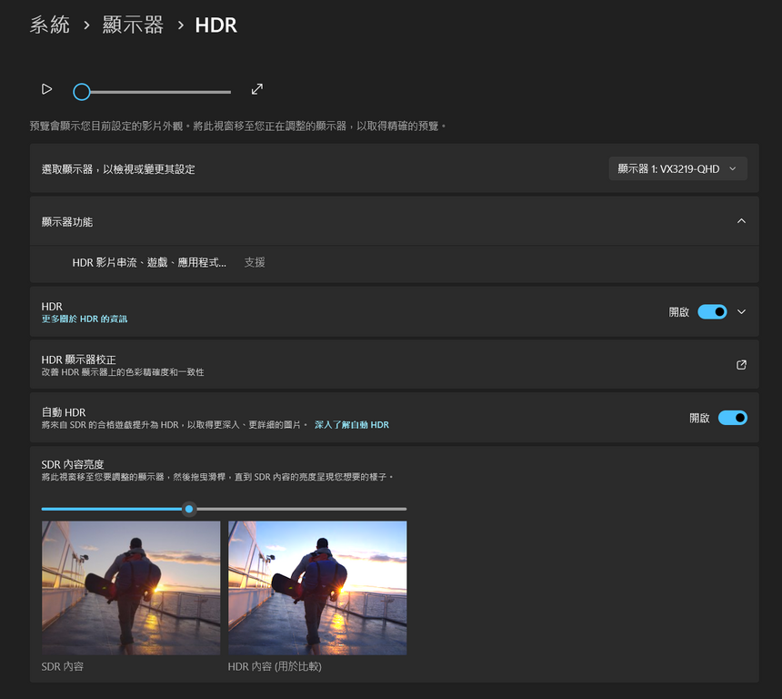Open the 顯示器 1: VX3219-QHD dropdown
This screenshot has width=782, height=699.
coord(677,168)
